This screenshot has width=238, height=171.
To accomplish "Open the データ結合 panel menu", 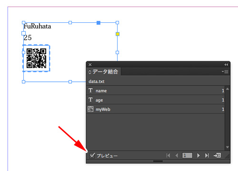I will tap(225, 72).
